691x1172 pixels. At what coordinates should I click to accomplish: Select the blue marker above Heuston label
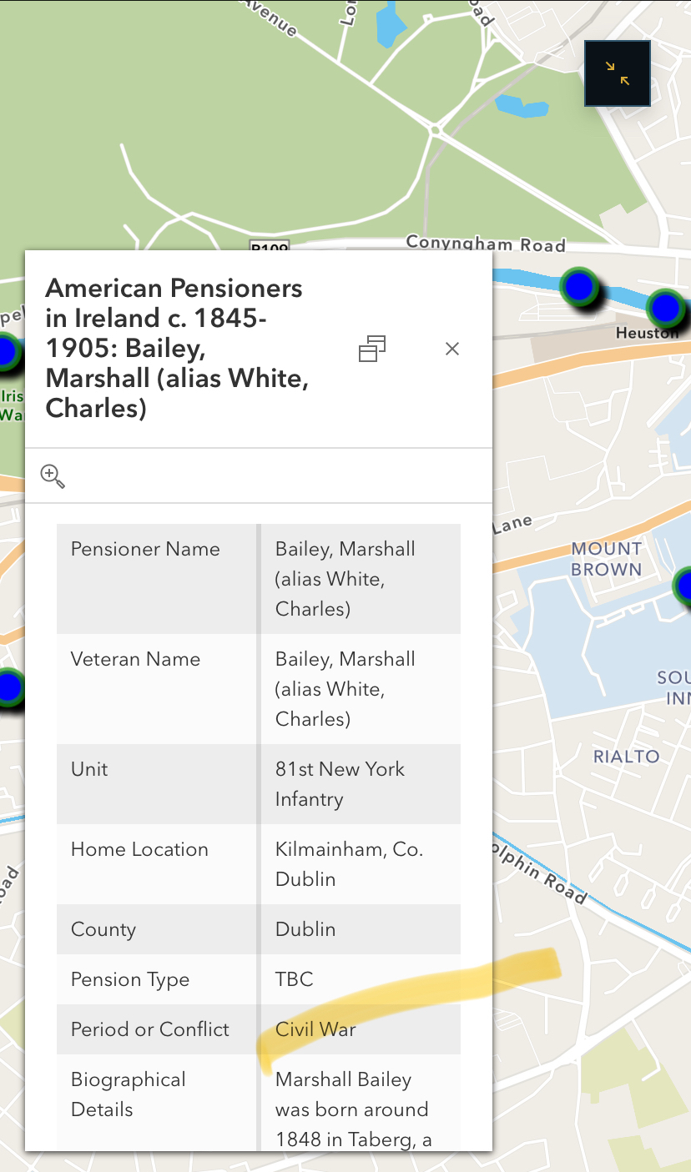665,308
